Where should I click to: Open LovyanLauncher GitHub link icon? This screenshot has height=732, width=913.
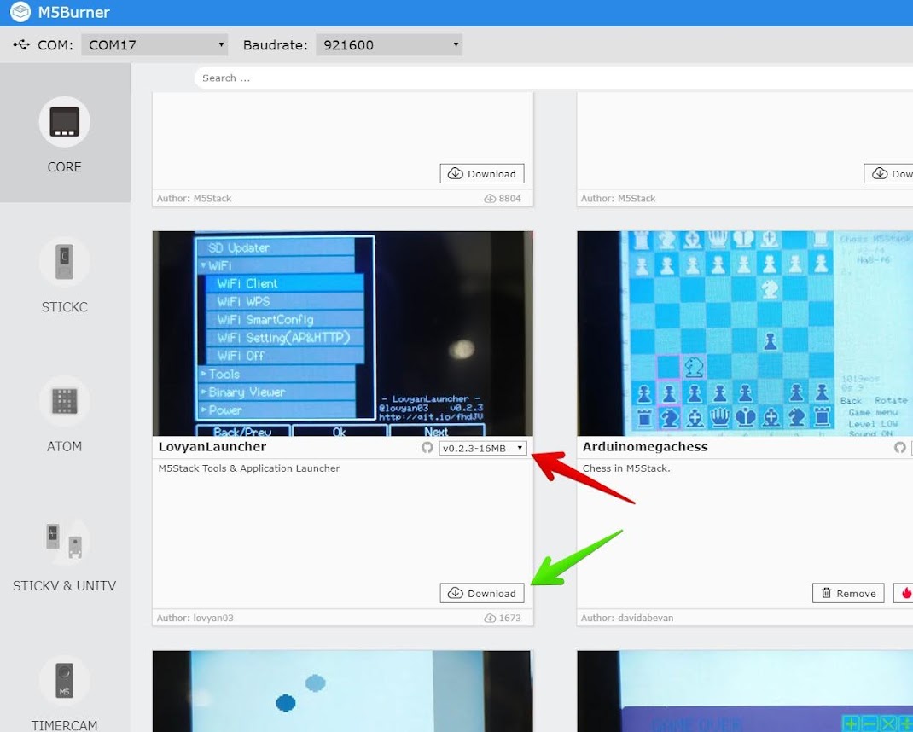pos(427,447)
